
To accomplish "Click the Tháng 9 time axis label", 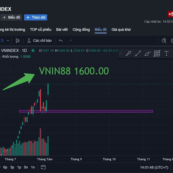I will pyautogui.click(x=76, y=159).
